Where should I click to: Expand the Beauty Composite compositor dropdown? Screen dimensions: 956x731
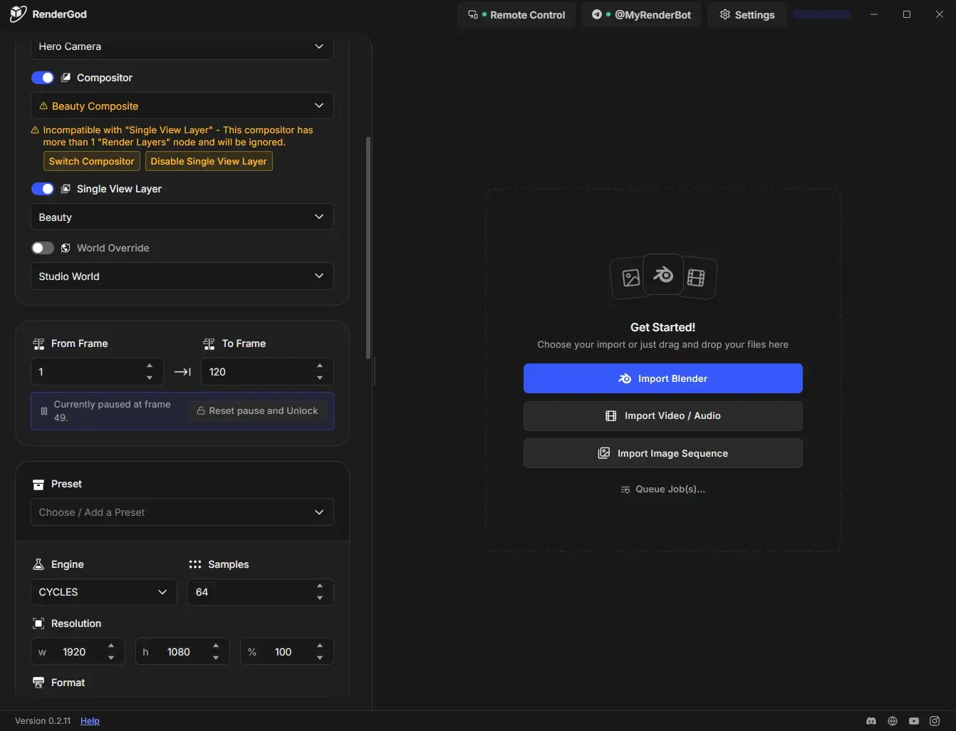[182, 106]
